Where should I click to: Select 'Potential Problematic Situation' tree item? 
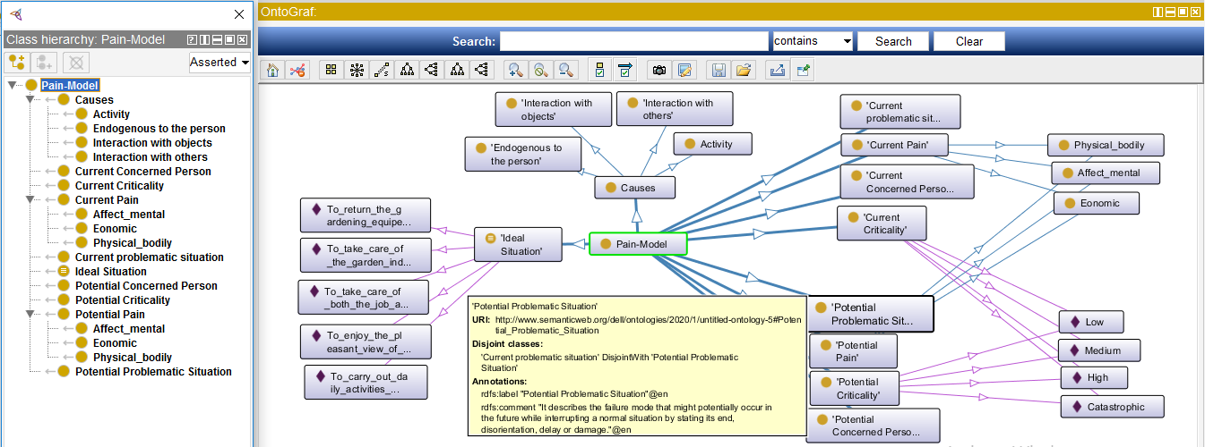point(153,372)
